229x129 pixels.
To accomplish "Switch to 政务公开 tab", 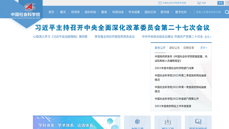I will (160, 48).
